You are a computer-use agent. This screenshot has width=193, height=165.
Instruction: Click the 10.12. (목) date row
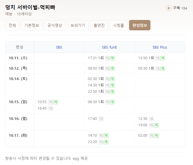(x=18, y=68)
